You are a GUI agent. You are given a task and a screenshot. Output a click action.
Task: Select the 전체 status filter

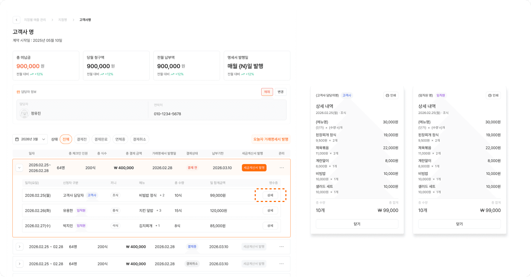click(66, 139)
